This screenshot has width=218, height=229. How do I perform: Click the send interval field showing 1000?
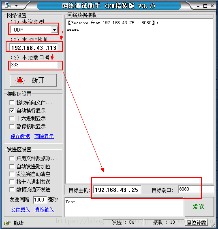[40, 200]
